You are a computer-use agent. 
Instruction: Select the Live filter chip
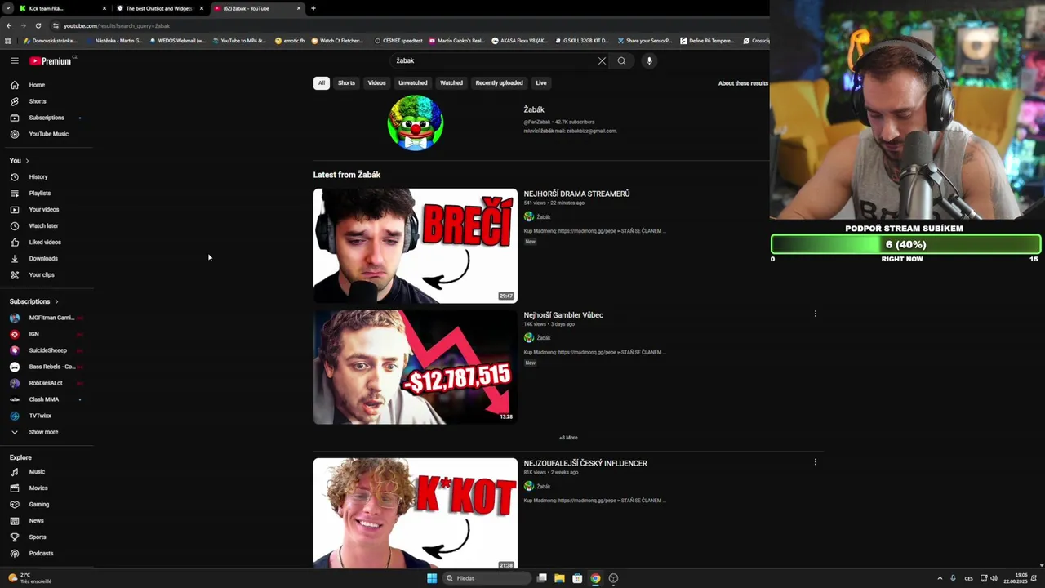(541, 82)
